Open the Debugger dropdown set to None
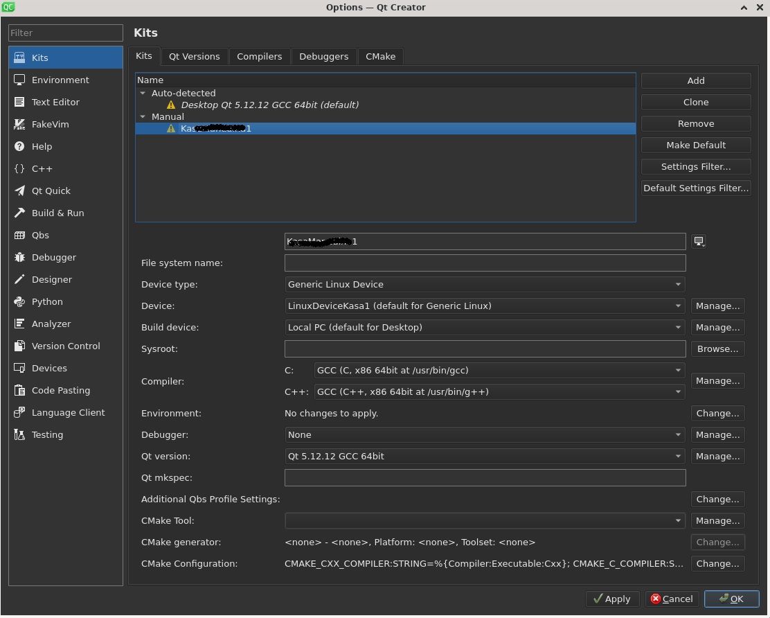This screenshot has height=618, width=770. (485, 436)
